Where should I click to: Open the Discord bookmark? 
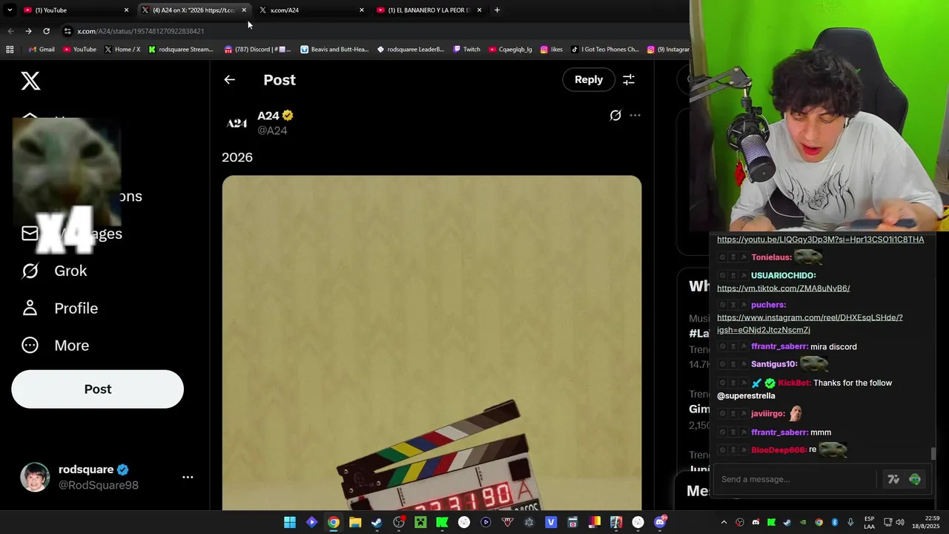(258, 50)
